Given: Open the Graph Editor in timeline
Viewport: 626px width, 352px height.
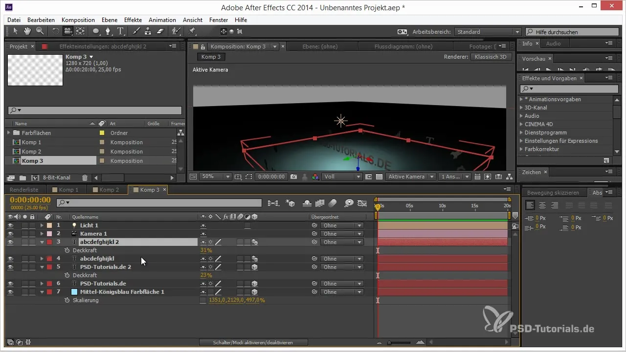Looking at the screenshot, I should point(362,202).
